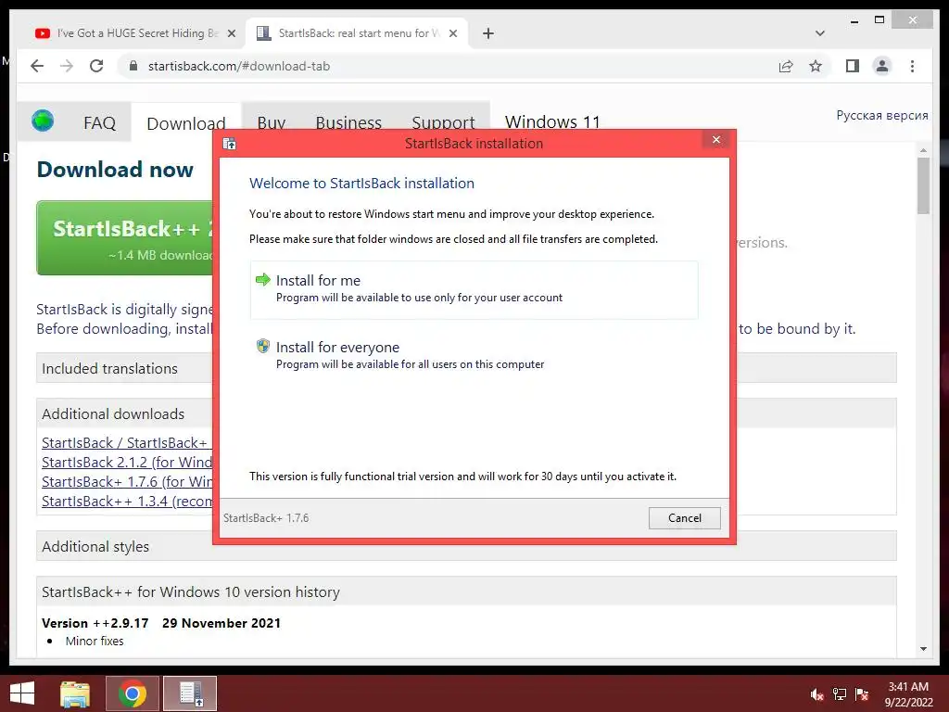Screen dimensions: 949x712
Task: Click scrollbar down arrow
Action: coord(923,649)
